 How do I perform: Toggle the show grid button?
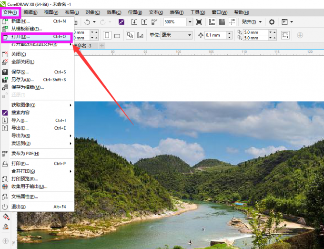(222, 22)
